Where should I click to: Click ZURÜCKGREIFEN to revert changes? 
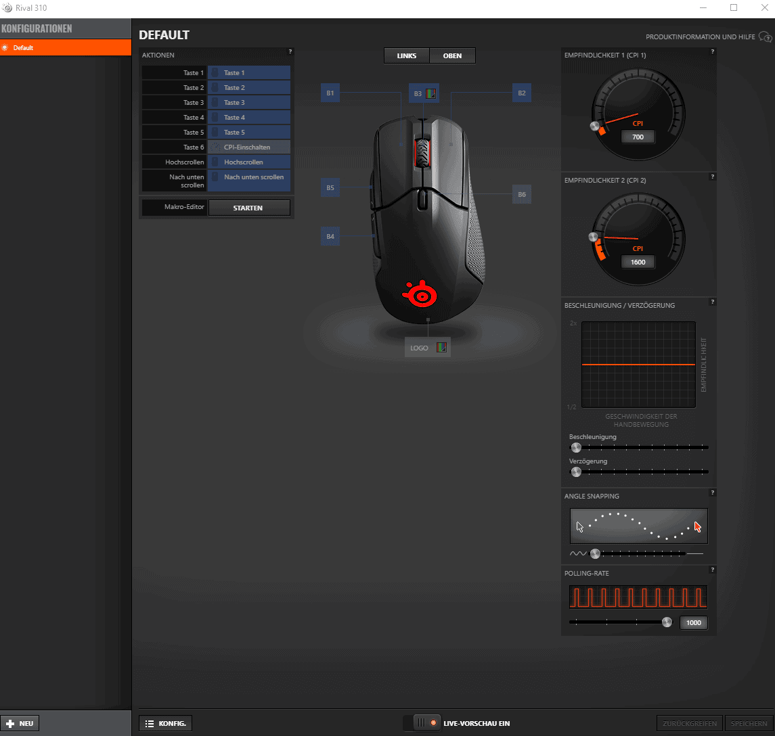point(690,724)
